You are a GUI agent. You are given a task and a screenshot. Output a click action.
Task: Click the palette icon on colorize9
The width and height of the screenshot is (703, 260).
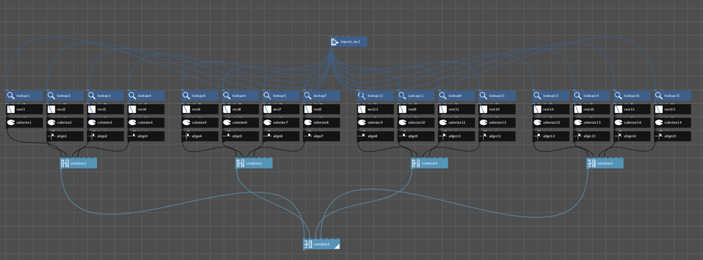[362, 122]
